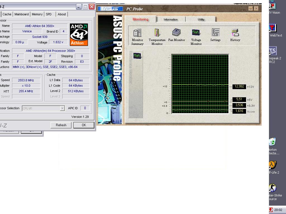
Task: Launch Counter-Strike Source desktop icon
Action: [275, 192]
